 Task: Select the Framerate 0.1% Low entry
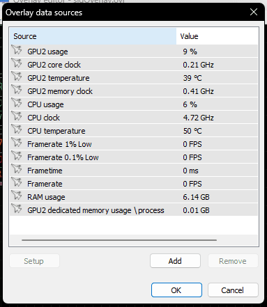pyautogui.click(x=134, y=157)
